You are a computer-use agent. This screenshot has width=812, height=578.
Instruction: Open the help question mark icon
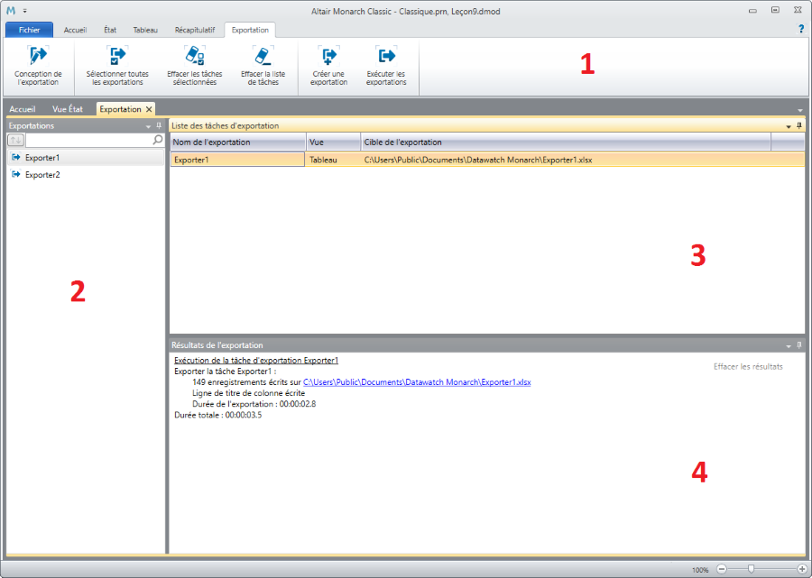click(x=800, y=29)
